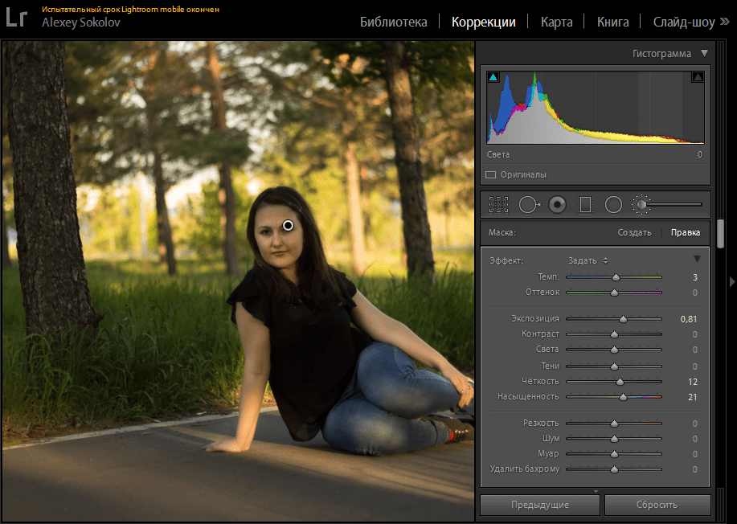Click the Сбросить button

657,506
